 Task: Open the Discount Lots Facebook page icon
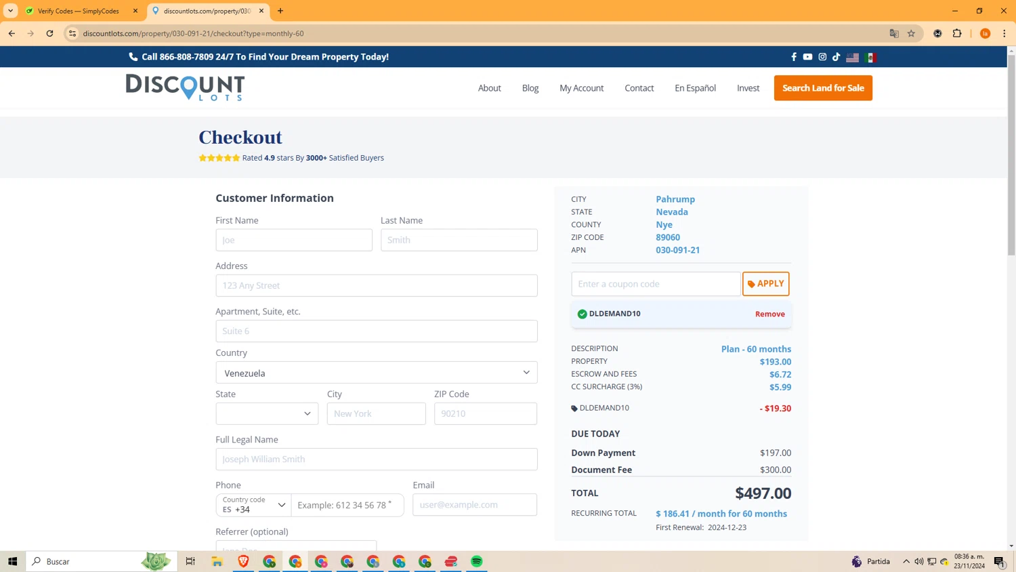794,57
